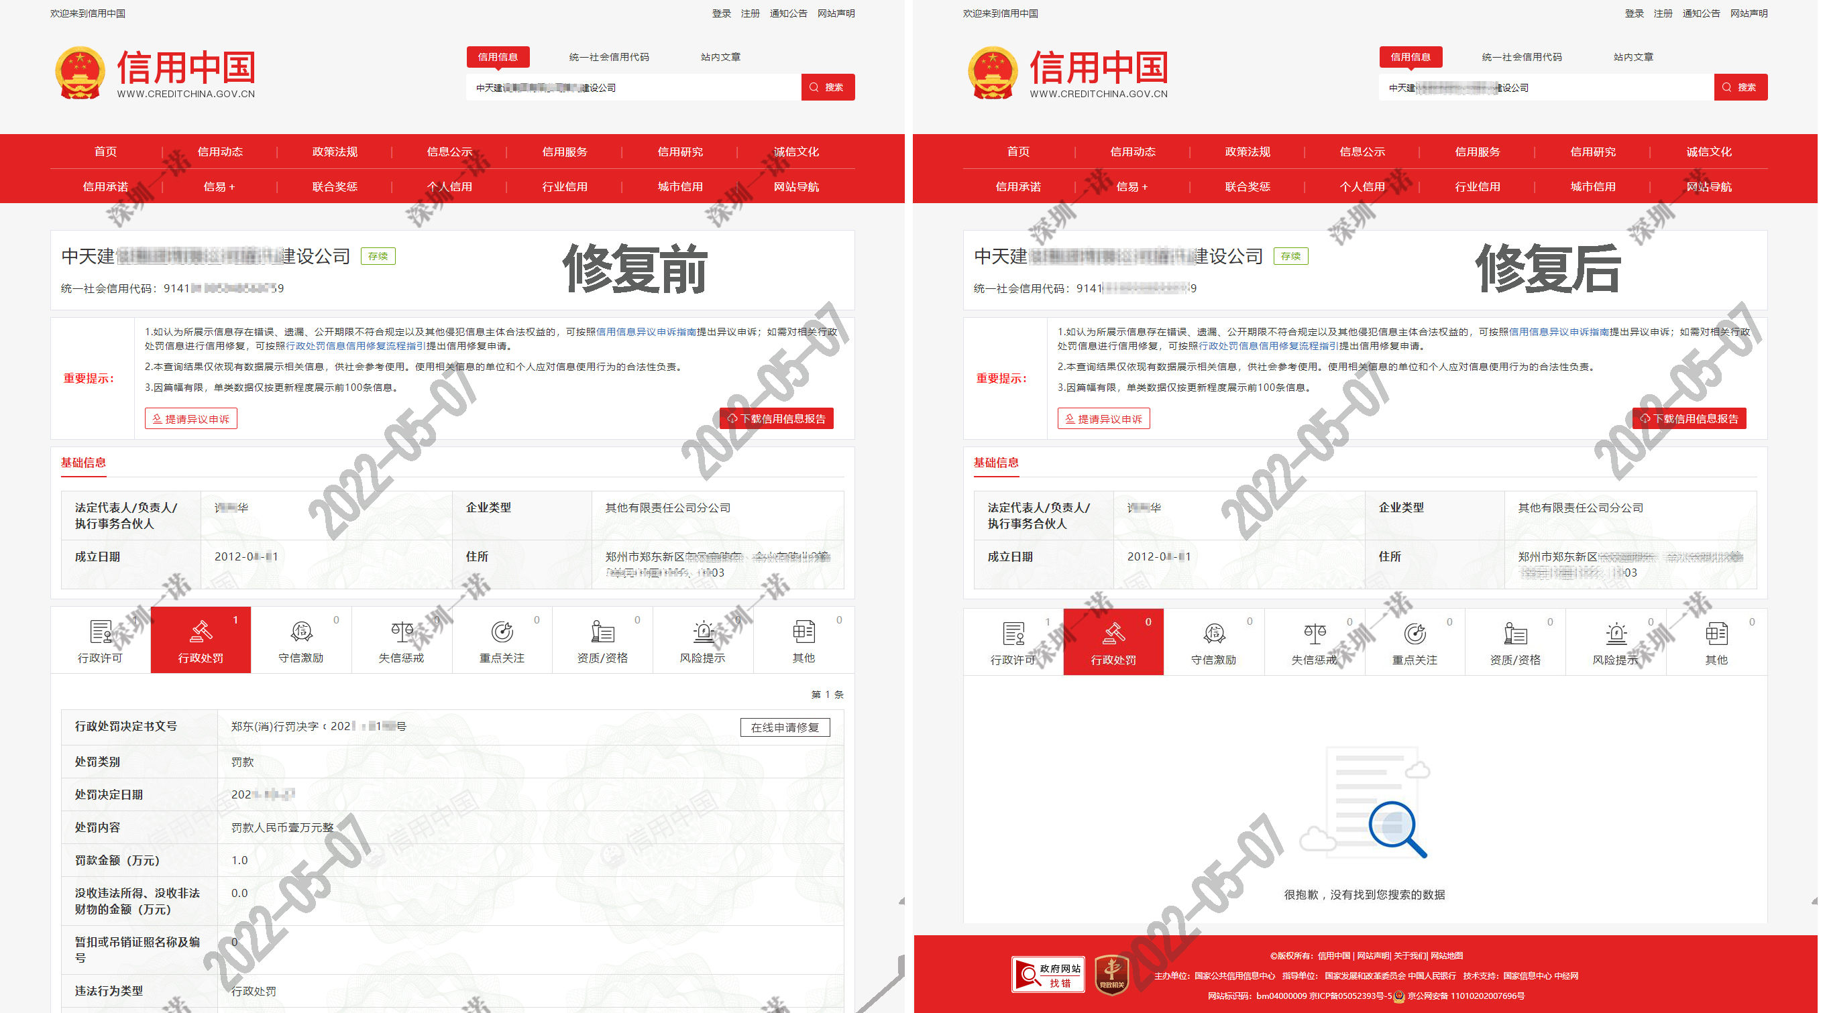Click the 行政许可 icon in left panel
Image resolution: width=1825 pixels, height=1013 pixels.
(100, 631)
